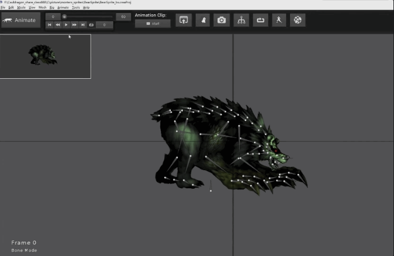394x256 pixels.
Task: Open the File menu
Action: [x=3, y=8]
